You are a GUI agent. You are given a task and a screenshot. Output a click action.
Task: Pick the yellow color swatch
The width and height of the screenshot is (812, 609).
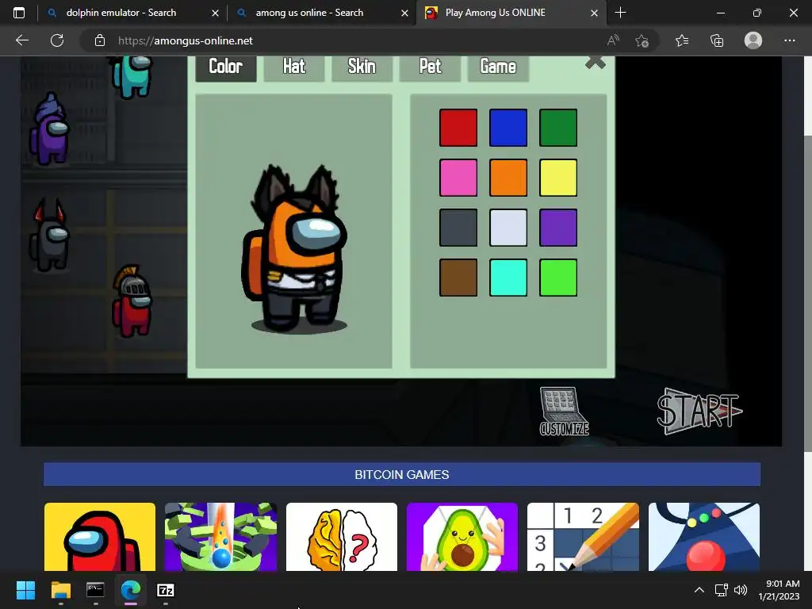tap(558, 178)
